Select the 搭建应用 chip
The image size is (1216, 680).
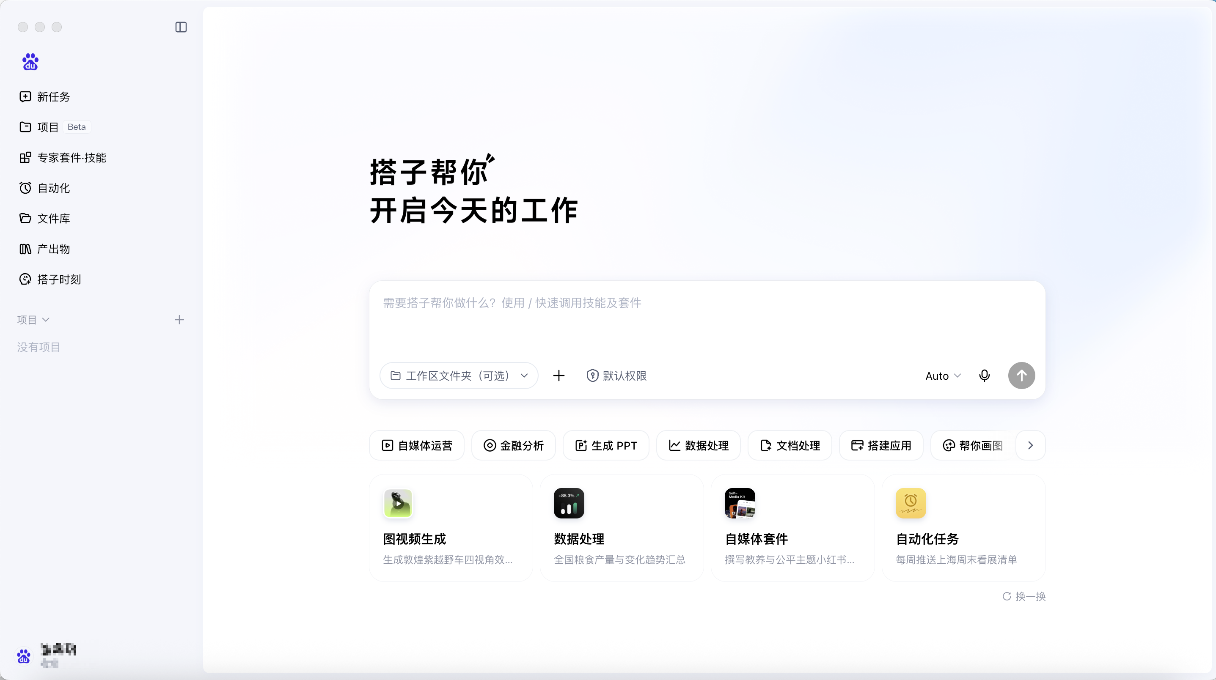[881, 445]
